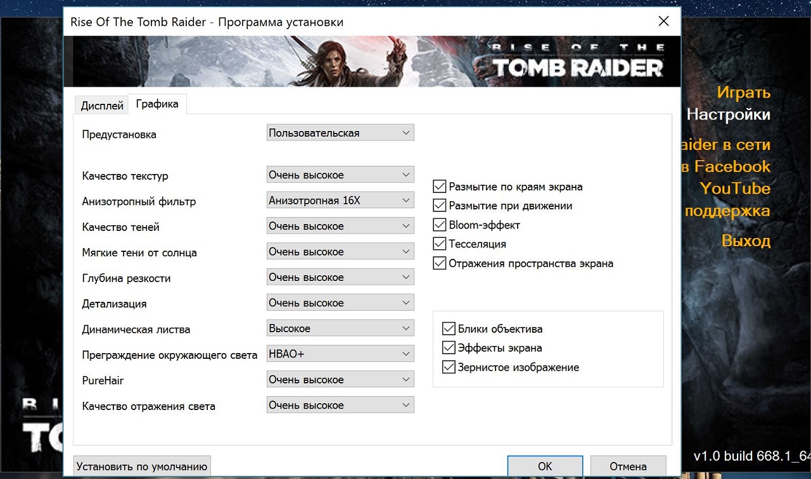Screen dimensions: 811x479
Task: Click the Качество текстур label
Action: [x=125, y=176]
